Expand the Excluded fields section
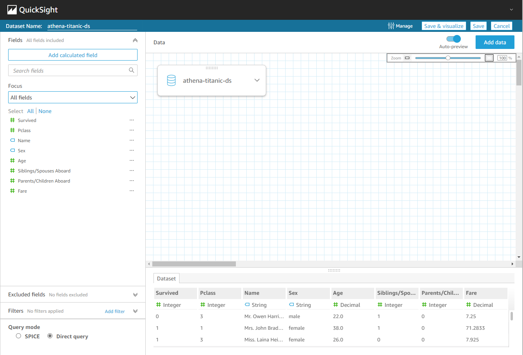Screen dimensions: 523x355 [135, 295]
